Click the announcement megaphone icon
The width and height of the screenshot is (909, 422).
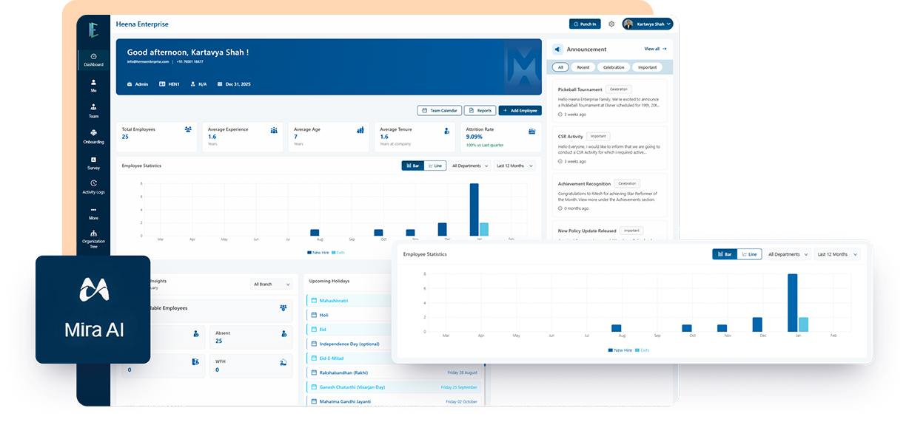[557, 50]
